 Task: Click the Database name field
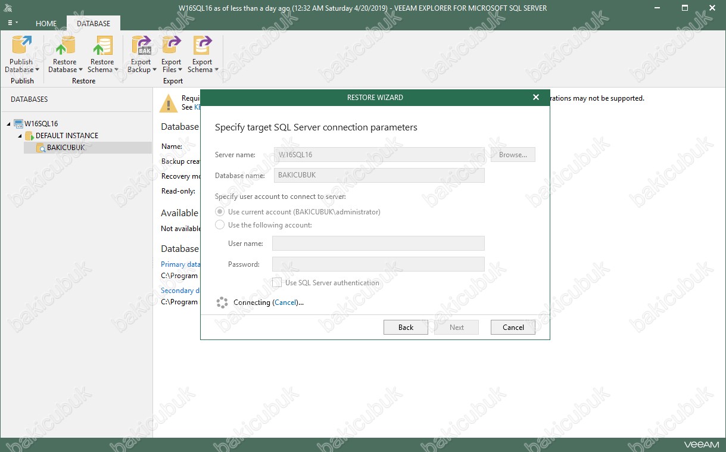[379, 176]
